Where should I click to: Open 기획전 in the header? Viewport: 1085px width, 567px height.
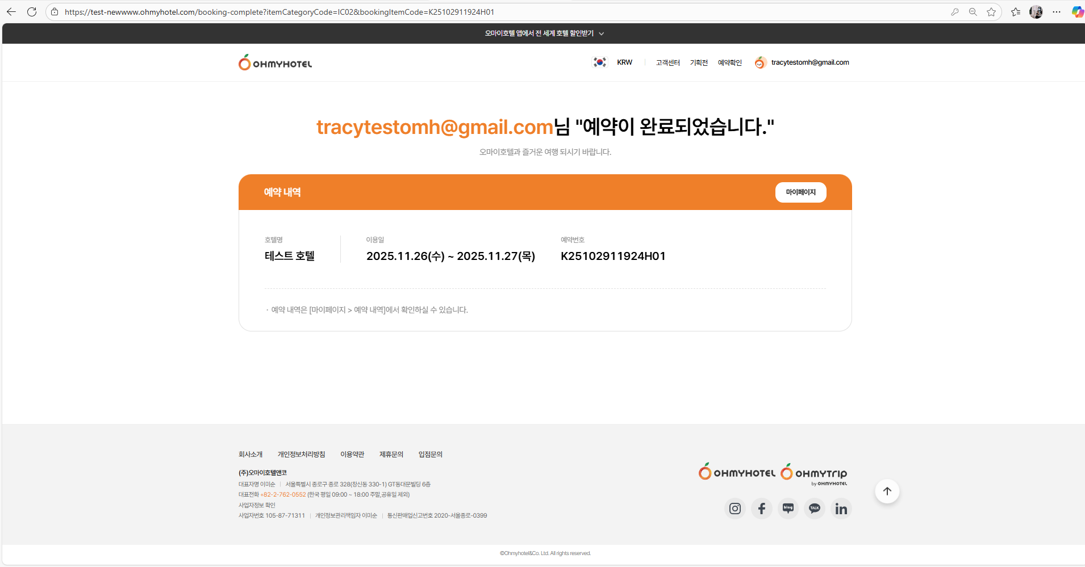pyautogui.click(x=699, y=62)
